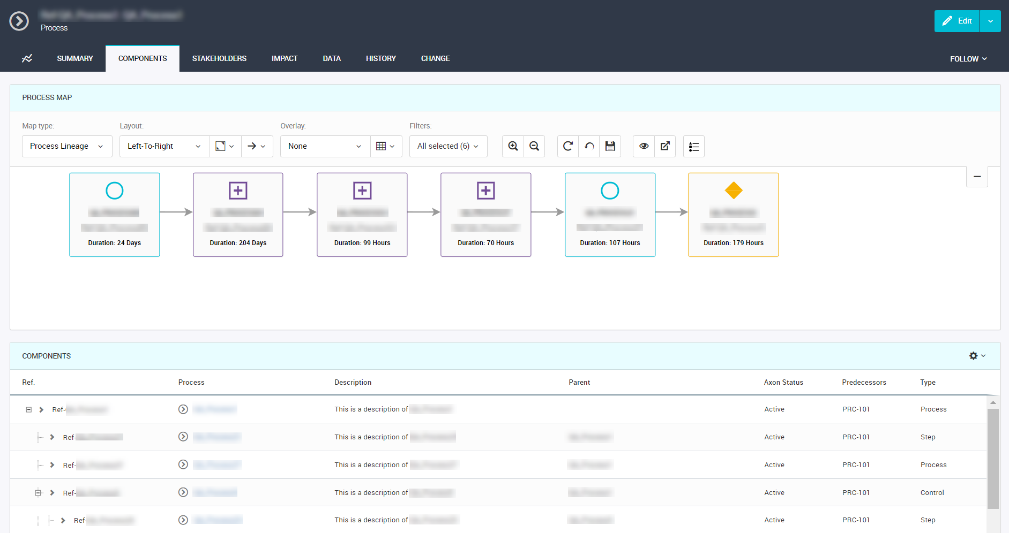
Task: Sort by the Process column header
Action: click(x=191, y=382)
